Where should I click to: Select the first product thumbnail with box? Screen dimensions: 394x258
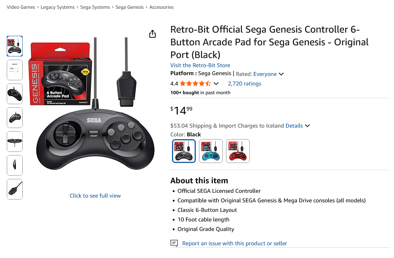(15, 46)
